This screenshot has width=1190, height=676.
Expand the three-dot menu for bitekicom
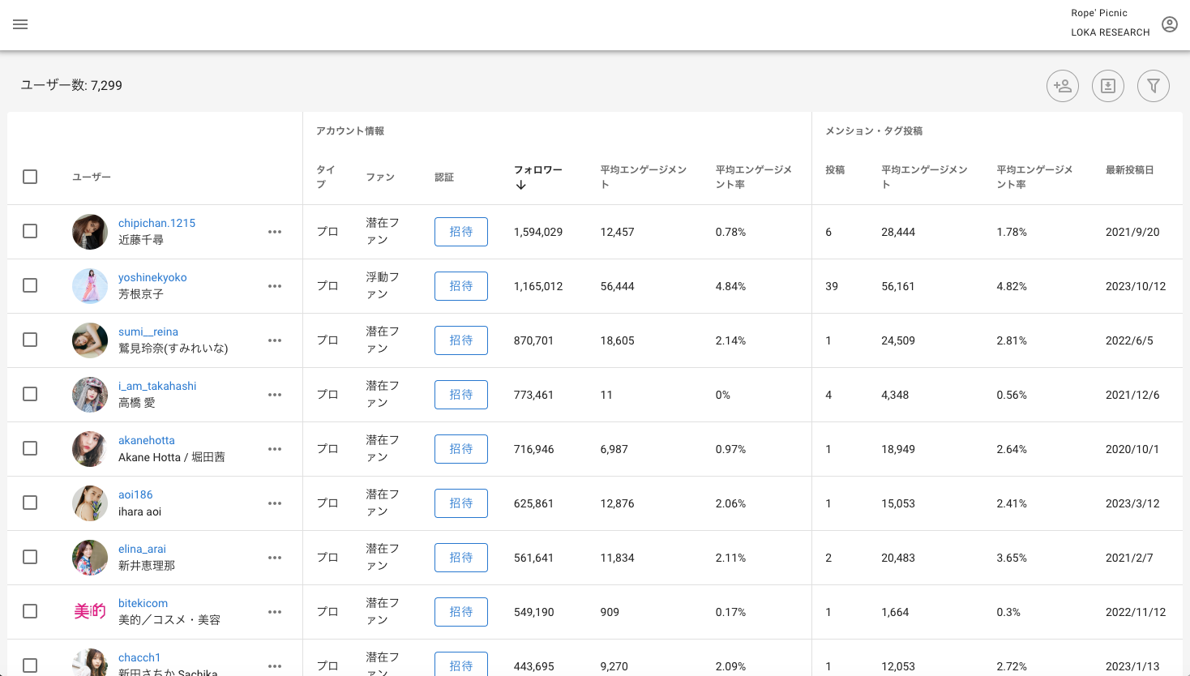pyautogui.click(x=275, y=612)
